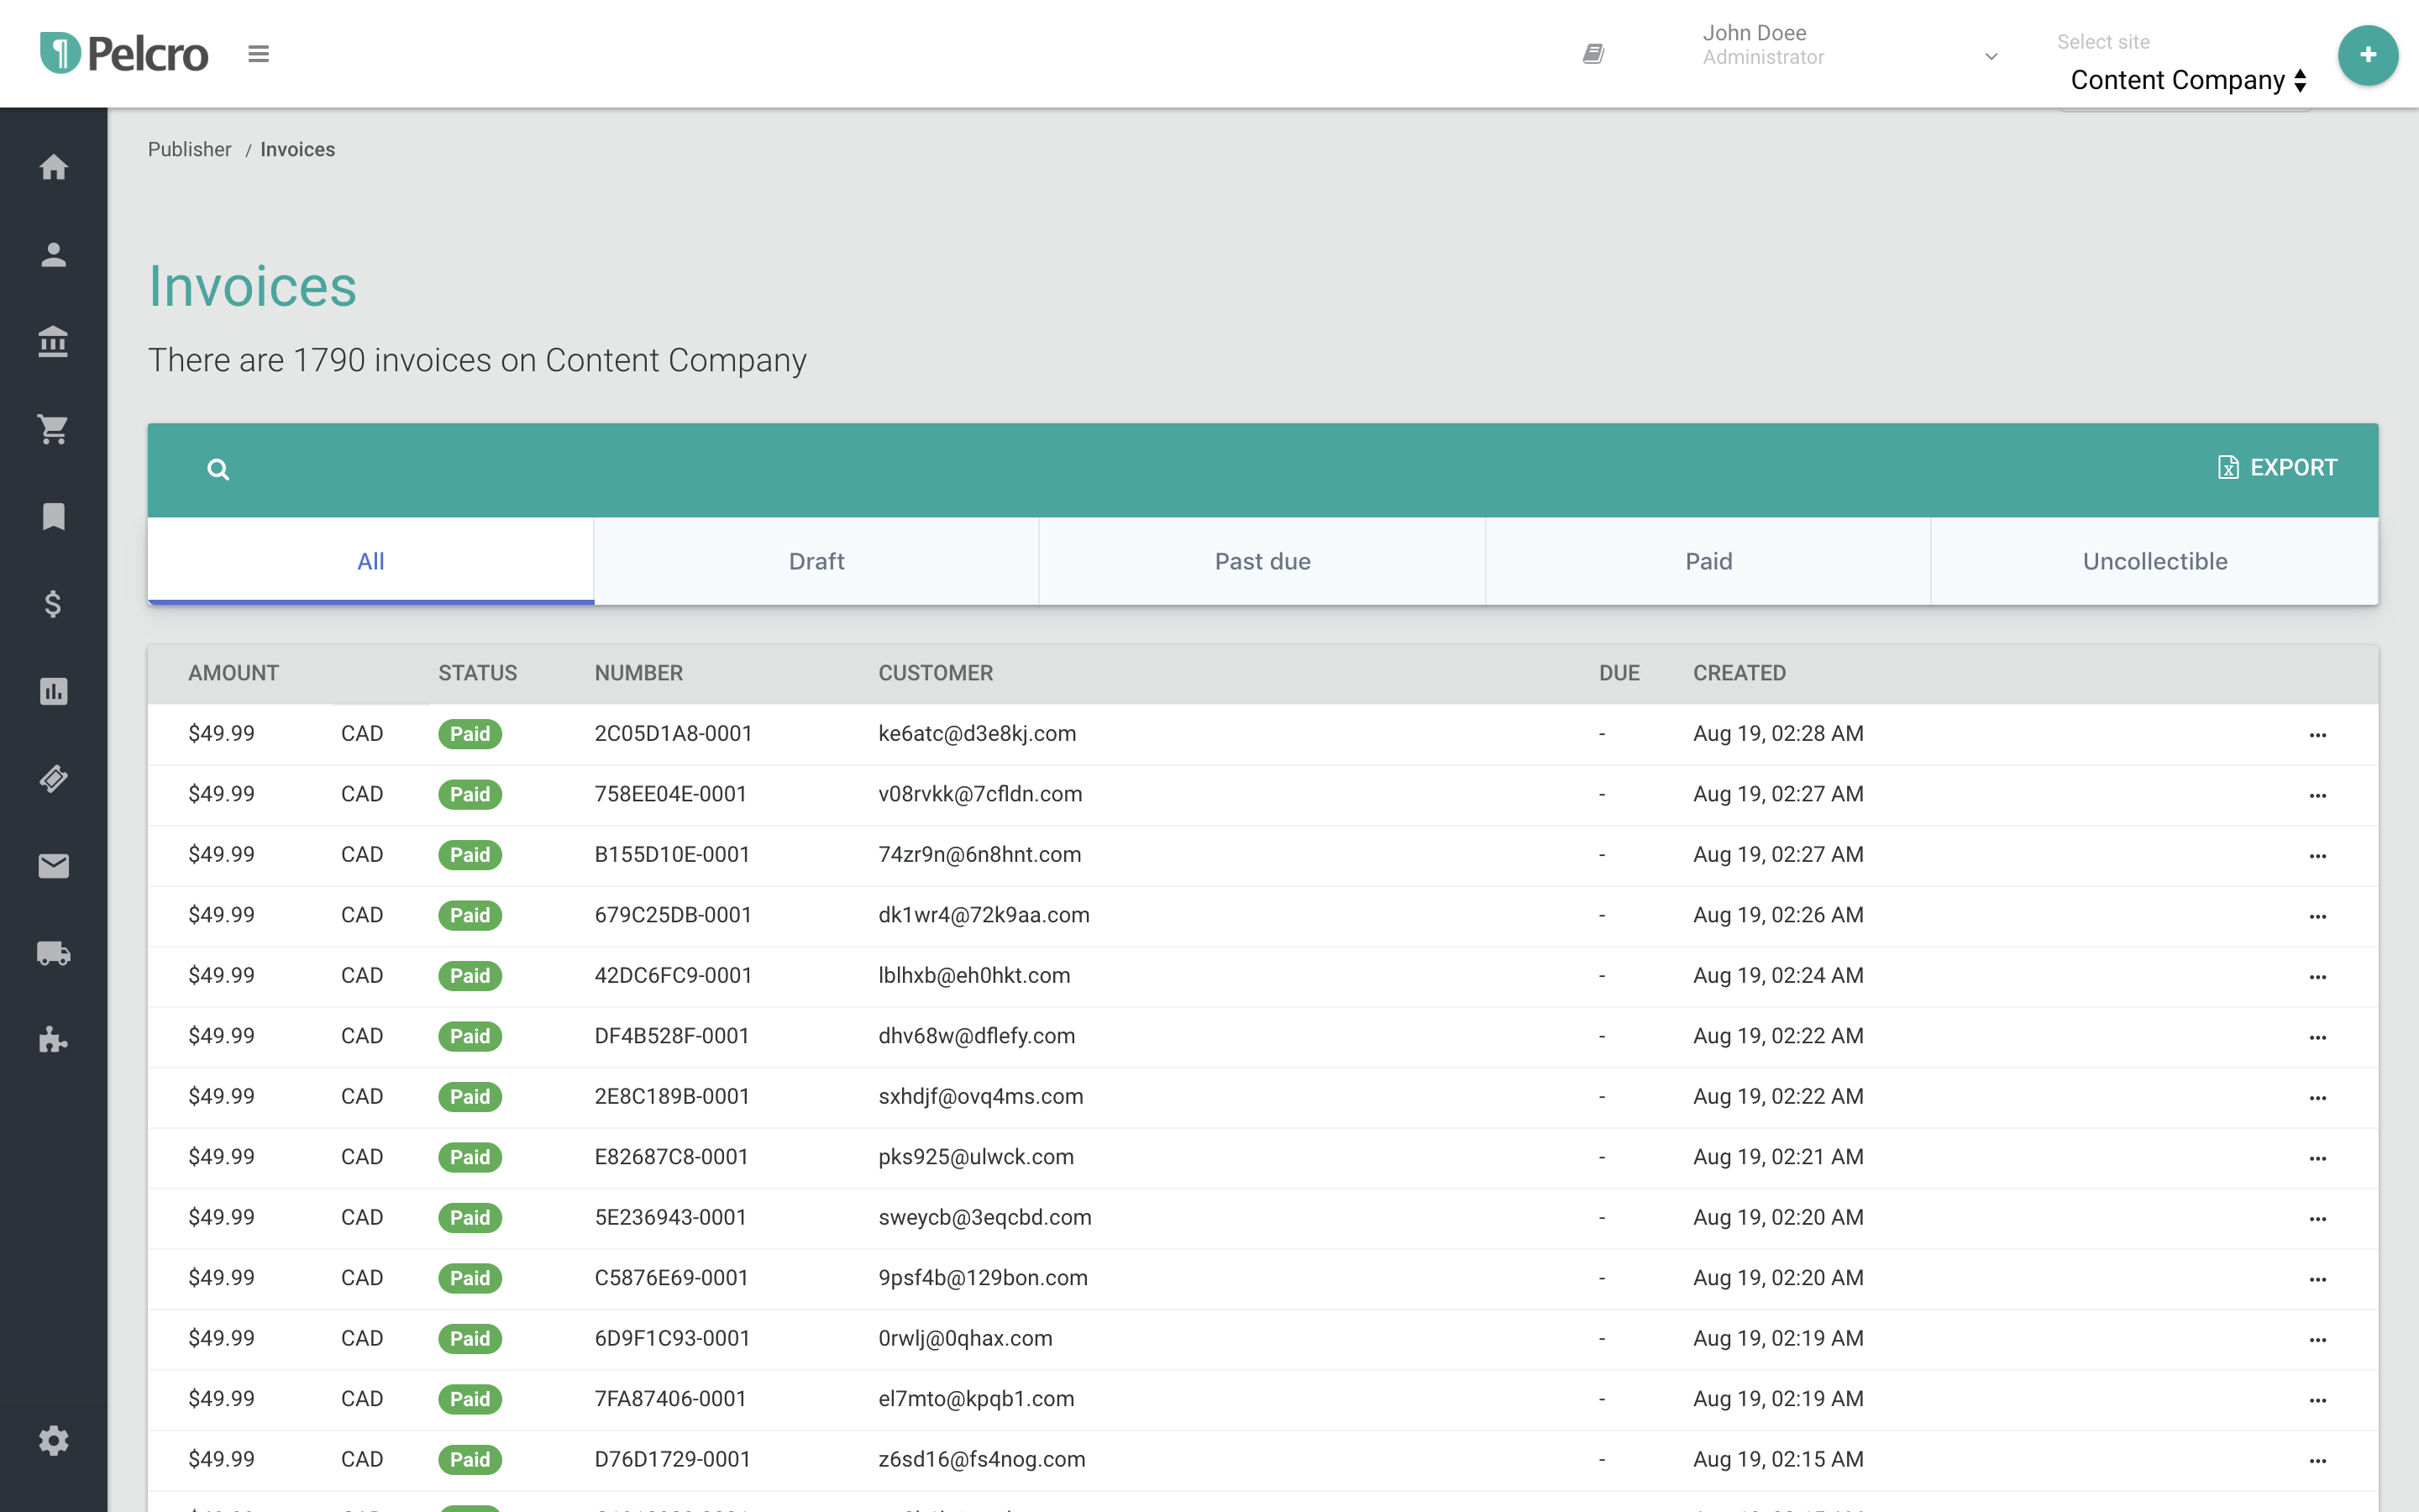Open actions menu for invoice 758EE04E-0001
The image size is (2419, 1512).
[x=2318, y=796]
